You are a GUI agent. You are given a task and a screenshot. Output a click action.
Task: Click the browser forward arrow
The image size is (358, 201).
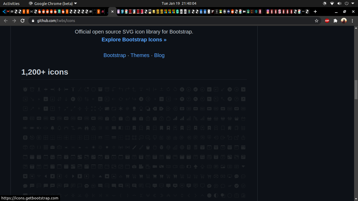14,21
